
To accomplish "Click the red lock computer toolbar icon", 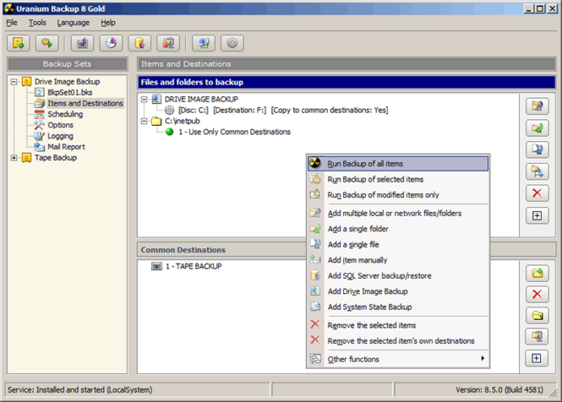I will pos(168,43).
